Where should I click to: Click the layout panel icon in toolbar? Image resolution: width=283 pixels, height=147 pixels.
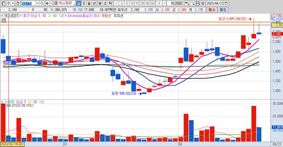3,3
